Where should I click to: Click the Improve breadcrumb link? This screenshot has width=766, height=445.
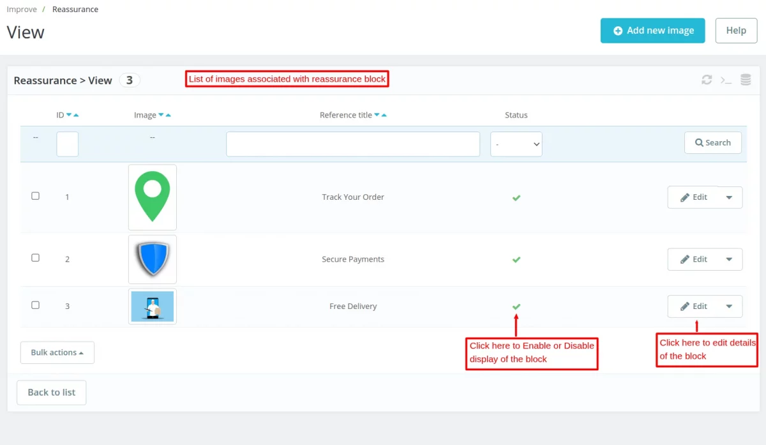pos(22,10)
